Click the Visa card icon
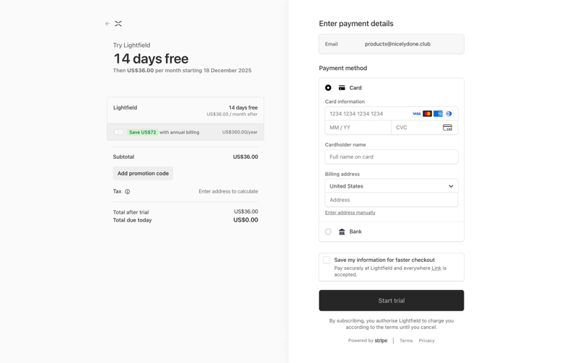The width and height of the screenshot is (577, 363). [416, 114]
